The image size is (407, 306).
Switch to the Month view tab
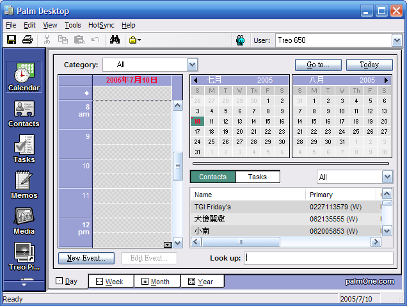[x=157, y=281]
